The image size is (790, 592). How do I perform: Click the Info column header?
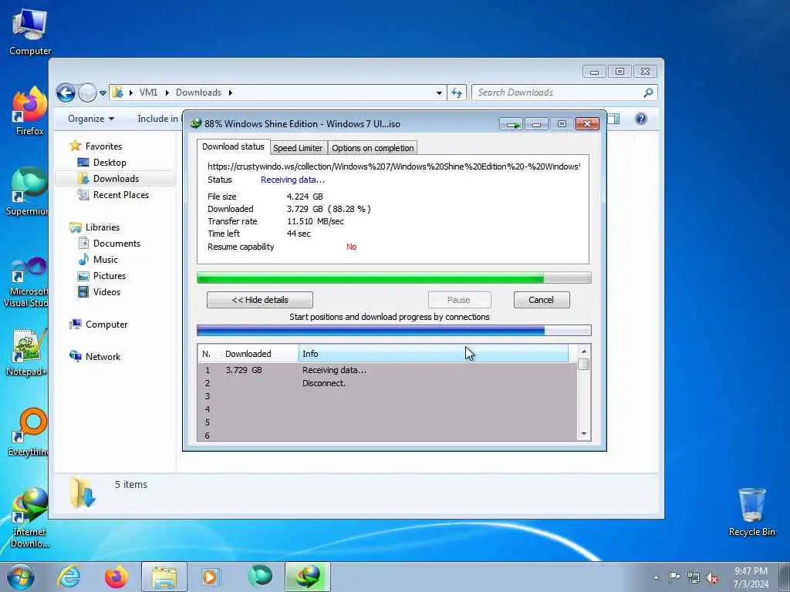point(434,354)
